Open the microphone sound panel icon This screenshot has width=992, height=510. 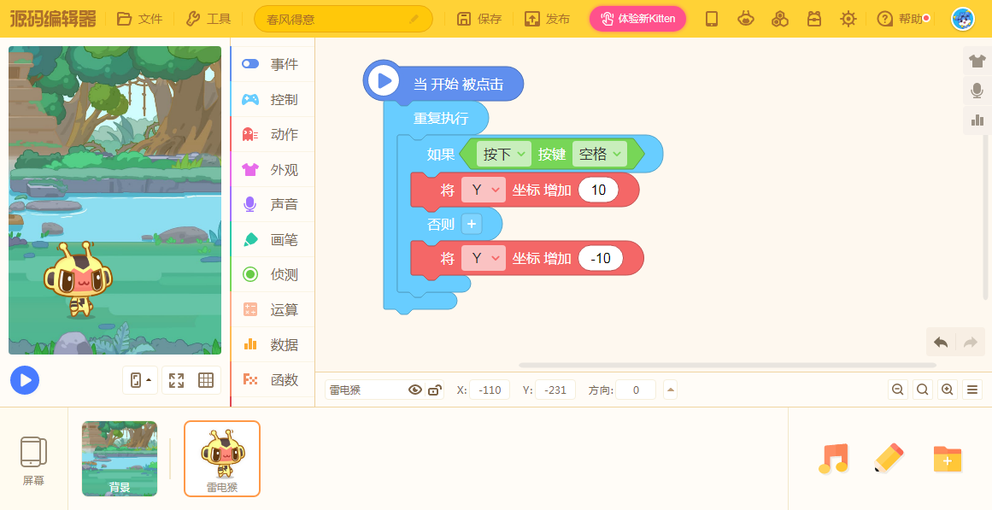coord(977,91)
